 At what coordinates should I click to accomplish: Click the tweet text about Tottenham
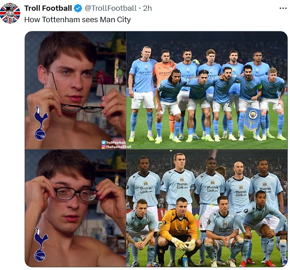click(x=77, y=19)
